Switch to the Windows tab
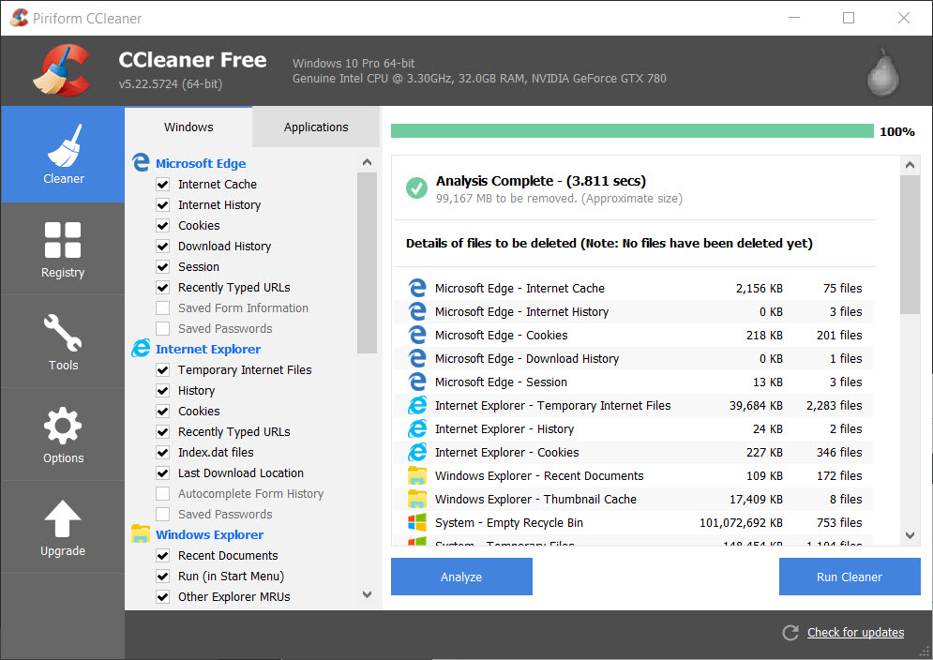 (188, 127)
